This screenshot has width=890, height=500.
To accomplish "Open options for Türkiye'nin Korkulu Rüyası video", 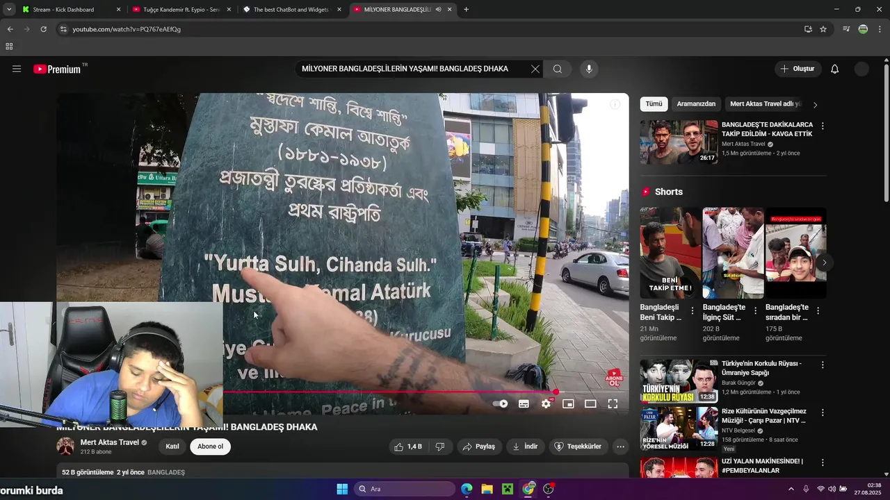I will click(823, 365).
